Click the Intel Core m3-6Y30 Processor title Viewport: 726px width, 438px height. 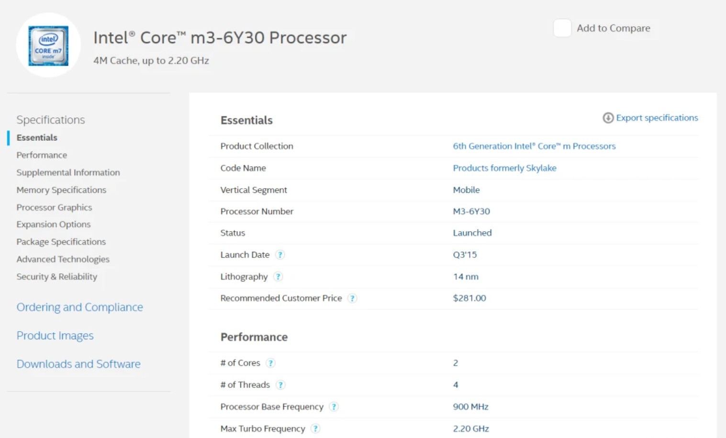coord(220,38)
